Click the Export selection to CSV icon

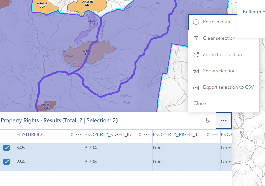coord(196,87)
